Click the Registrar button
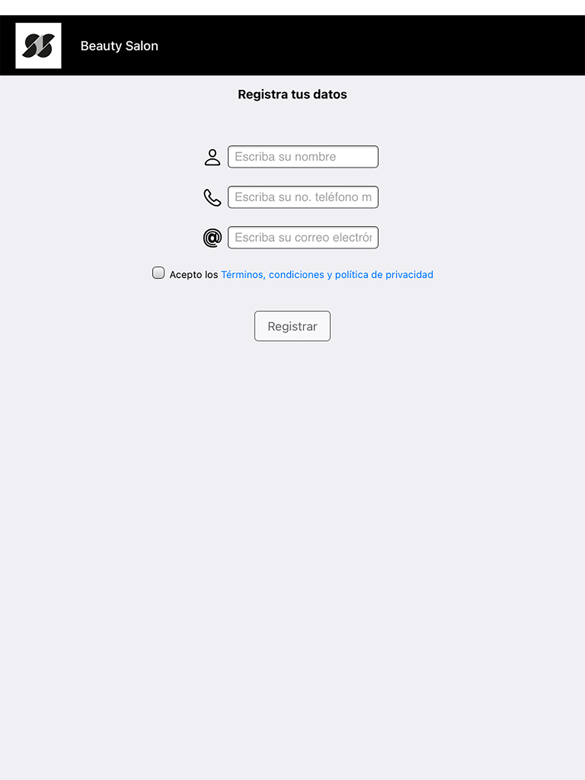This screenshot has width=585, height=780. (x=292, y=326)
